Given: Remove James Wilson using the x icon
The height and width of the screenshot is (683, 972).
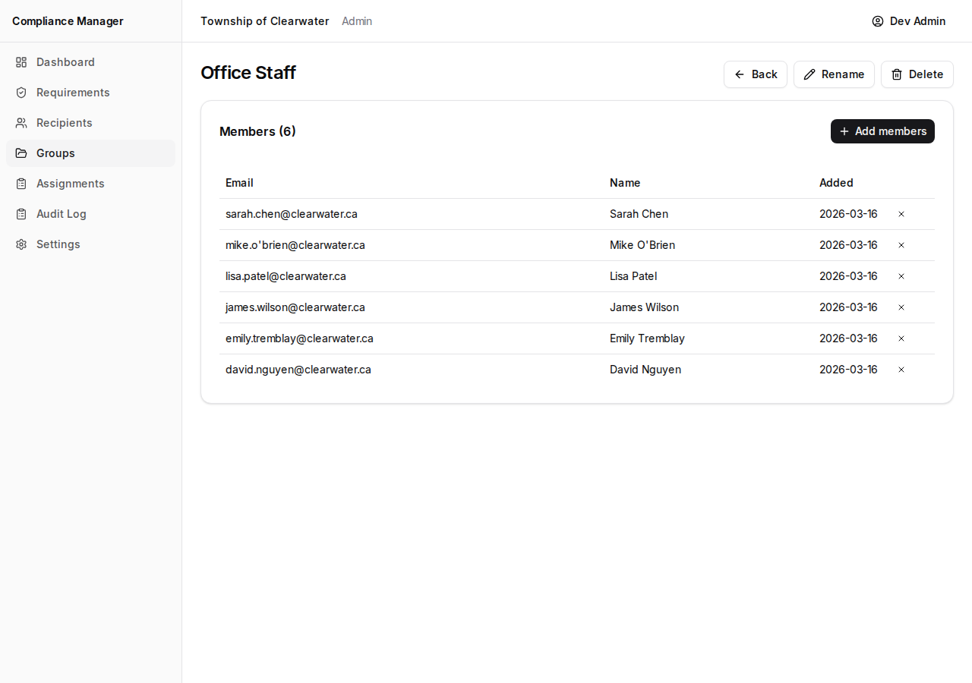Looking at the screenshot, I should click(901, 307).
